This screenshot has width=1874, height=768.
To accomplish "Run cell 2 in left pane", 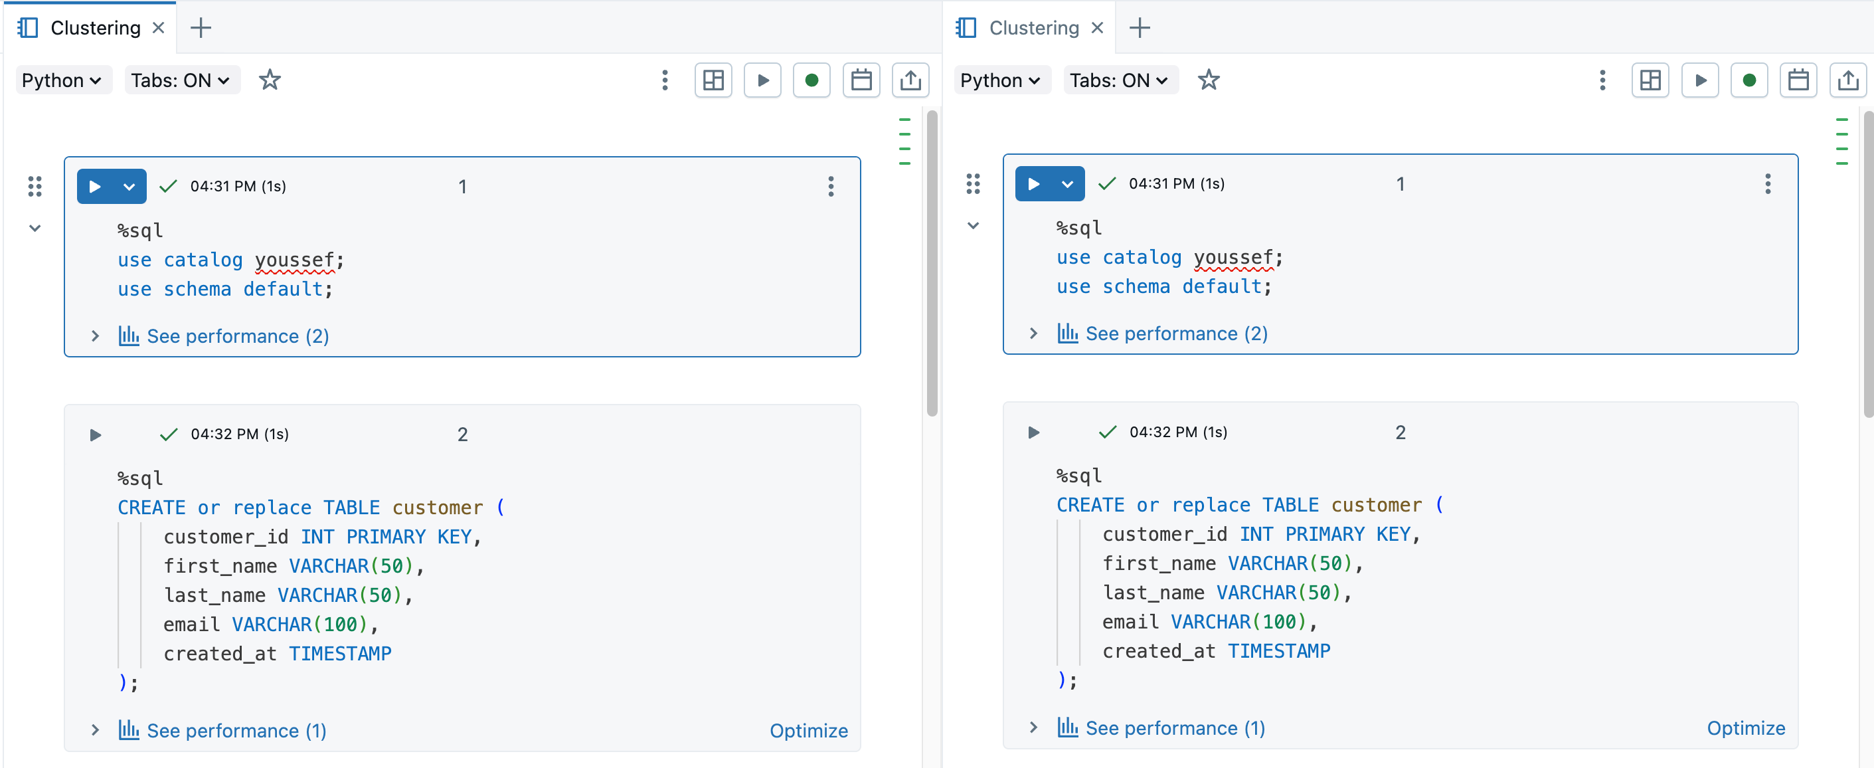I will coord(96,434).
